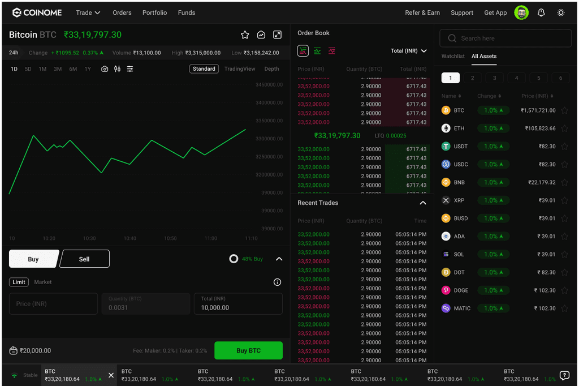Focus the Search here field

point(505,38)
